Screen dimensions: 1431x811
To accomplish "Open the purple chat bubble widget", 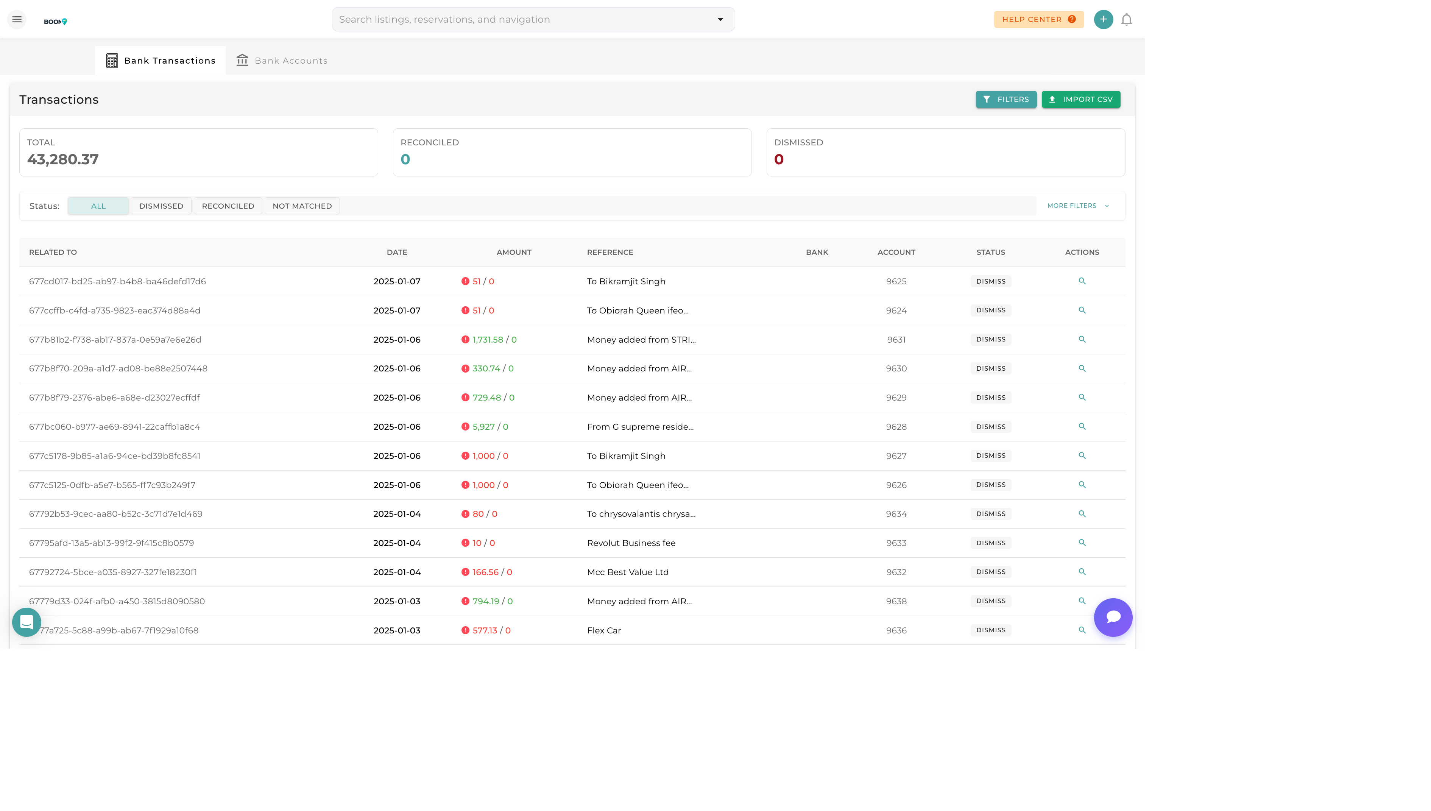I will tap(1113, 617).
